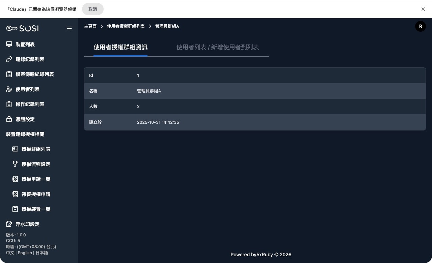Select the 使用者授權群組資訊 tab
The width and height of the screenshot is (432, 263).
click(x=120, y=47)
